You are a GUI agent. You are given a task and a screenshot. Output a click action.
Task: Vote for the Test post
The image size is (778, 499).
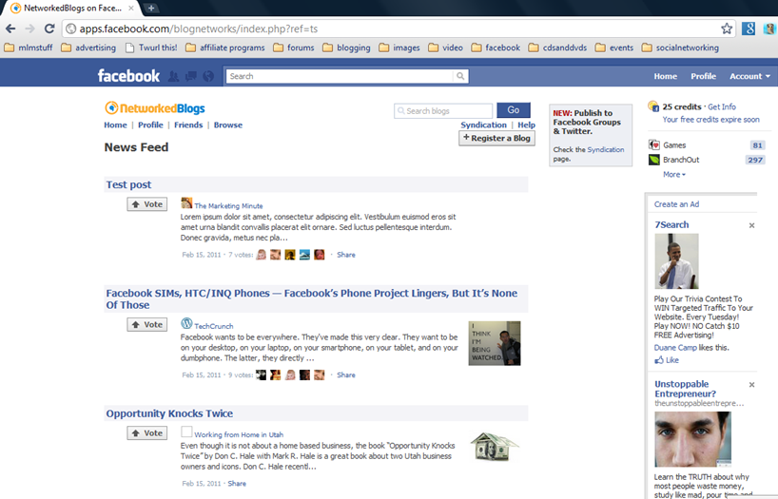coord(146,204)
